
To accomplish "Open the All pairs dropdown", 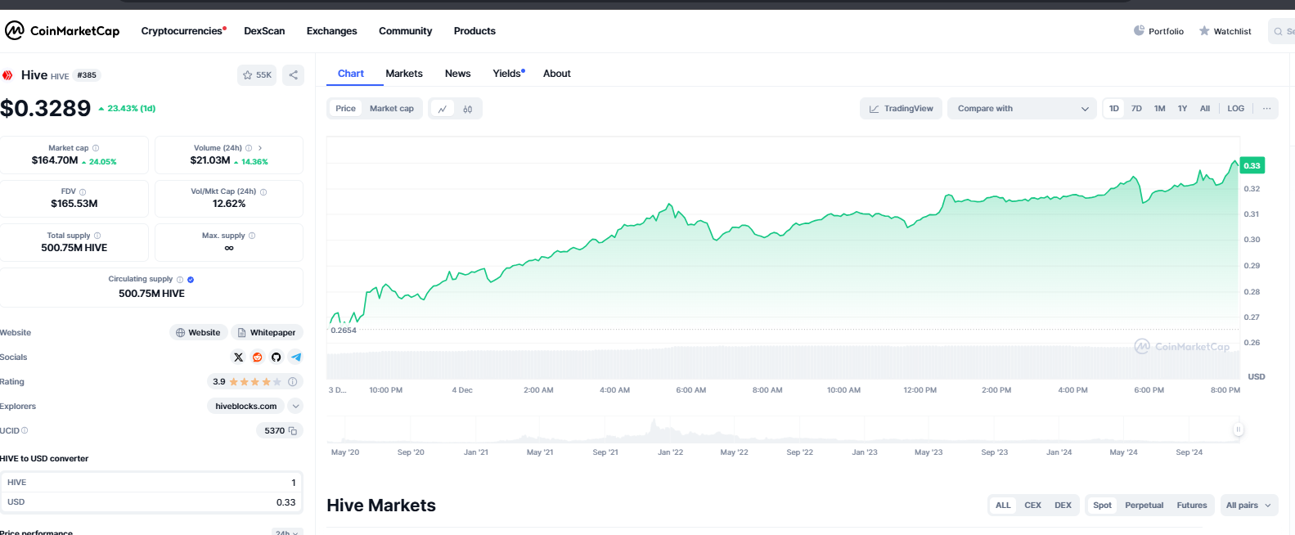I will click(x=1248, y=506).
